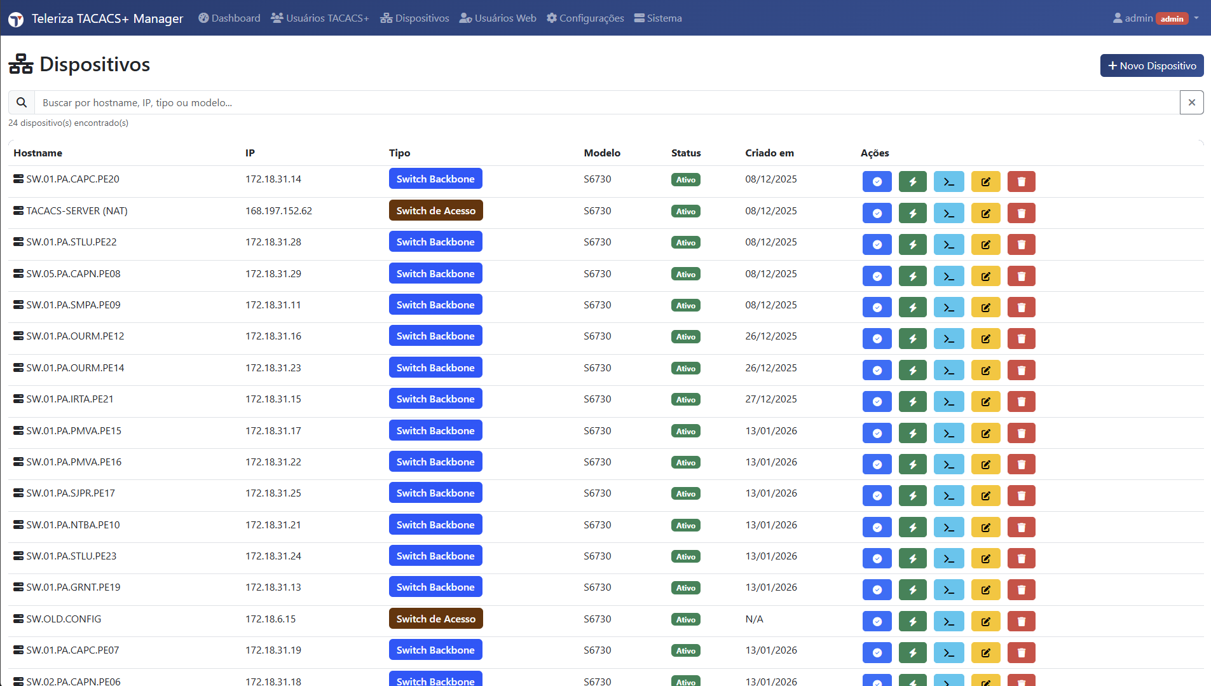Click lightning bolt icon for SW.01.PA.GRNT.PE19

pyautogui.click(x=912, y=590)
